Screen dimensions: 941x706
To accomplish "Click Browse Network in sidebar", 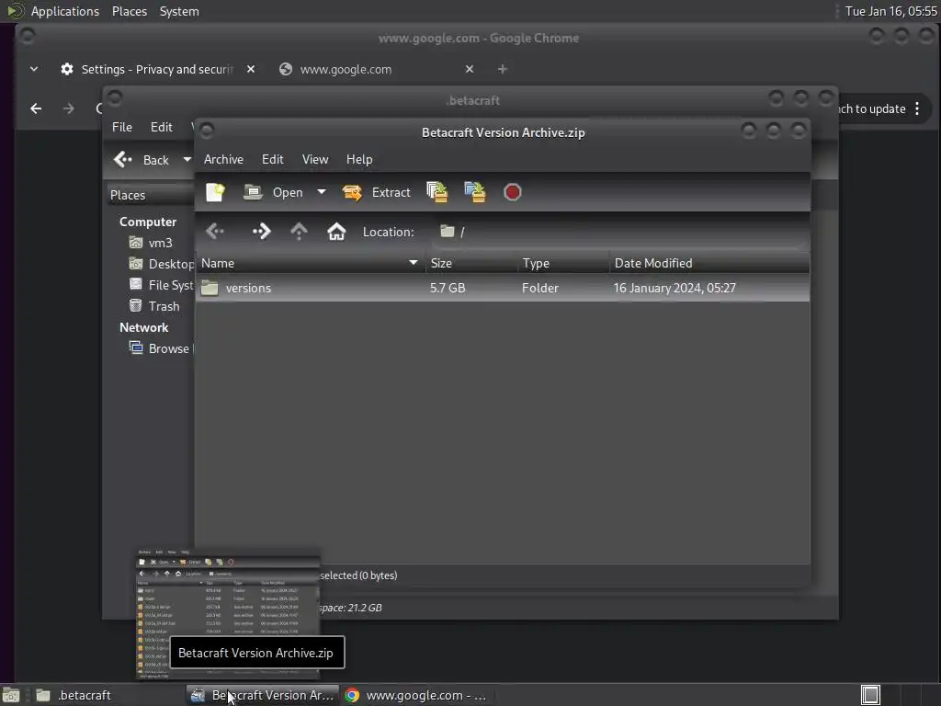I will [x=162, y=348].
